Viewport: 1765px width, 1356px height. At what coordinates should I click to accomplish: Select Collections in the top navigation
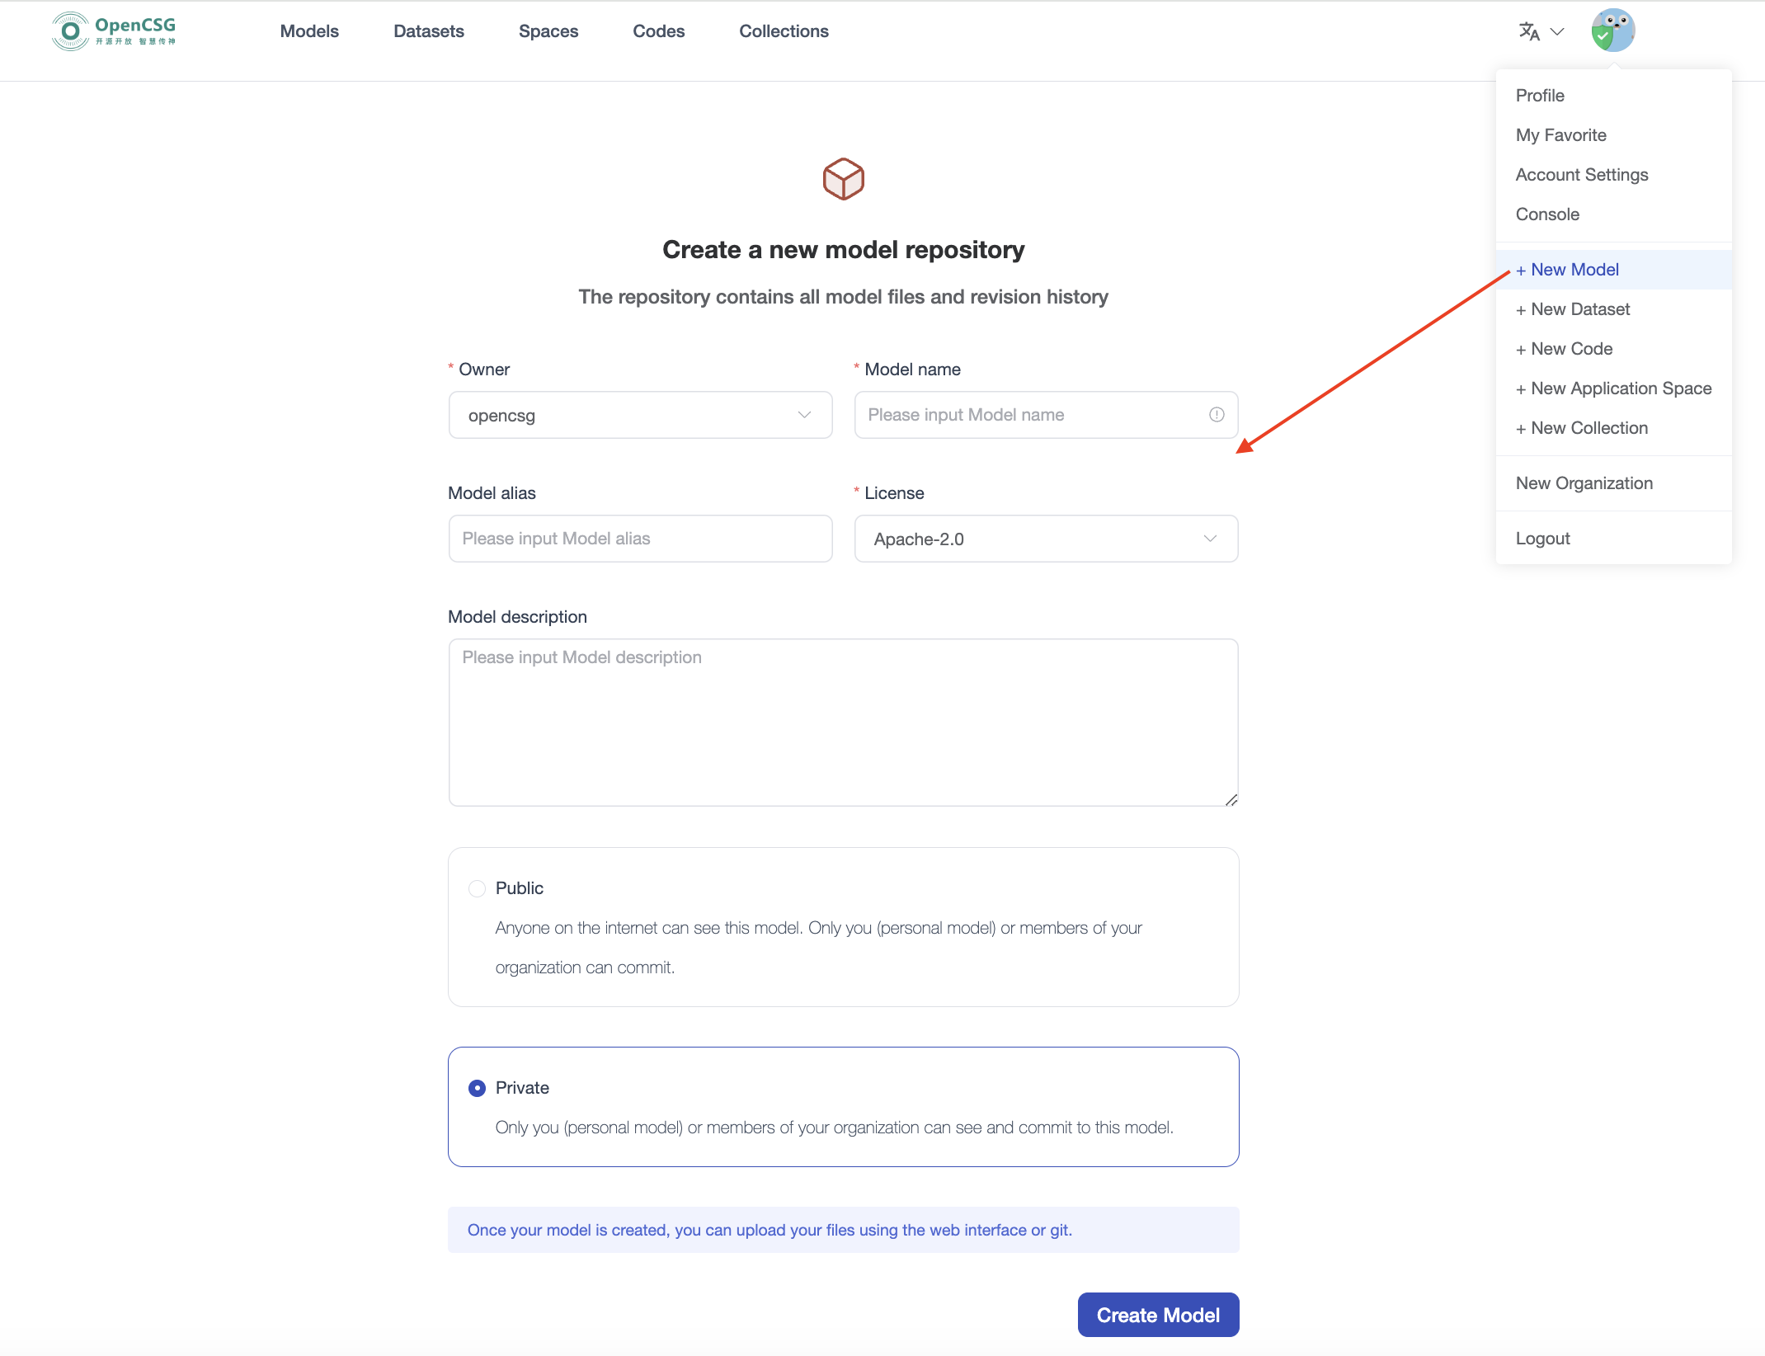coord(784,31)
